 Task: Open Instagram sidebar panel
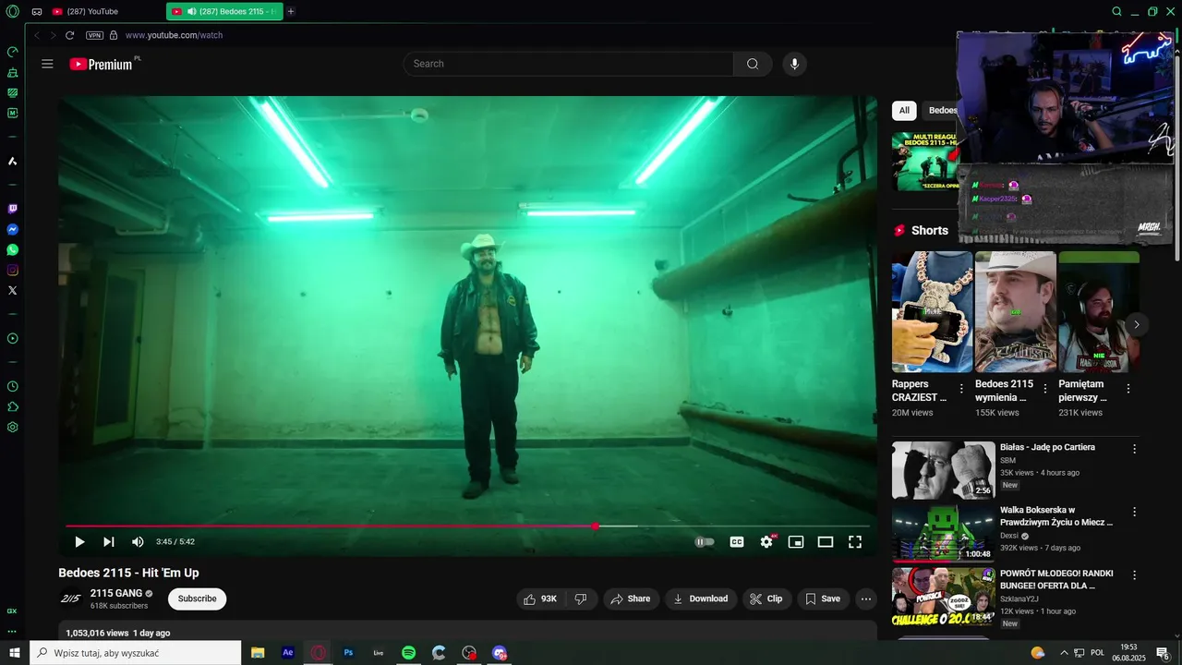tap(12, 271)
